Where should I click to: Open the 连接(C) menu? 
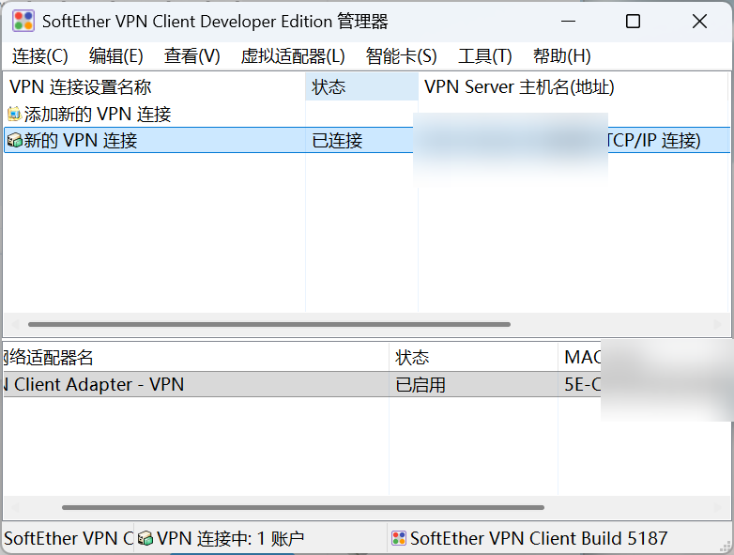click(40, 56)
